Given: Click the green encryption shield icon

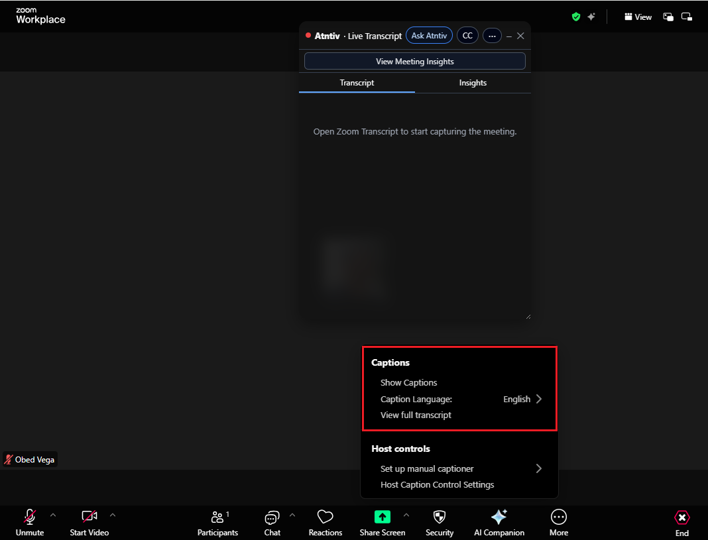Looking at the screenshot, I should point(576,17).
